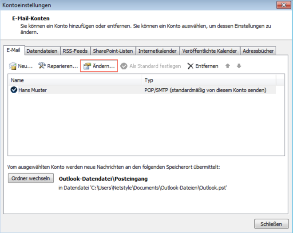This screenshot has height=233, width=293.
Task: Show the Adressbücher tab
Action: click(x=258, y=51)
